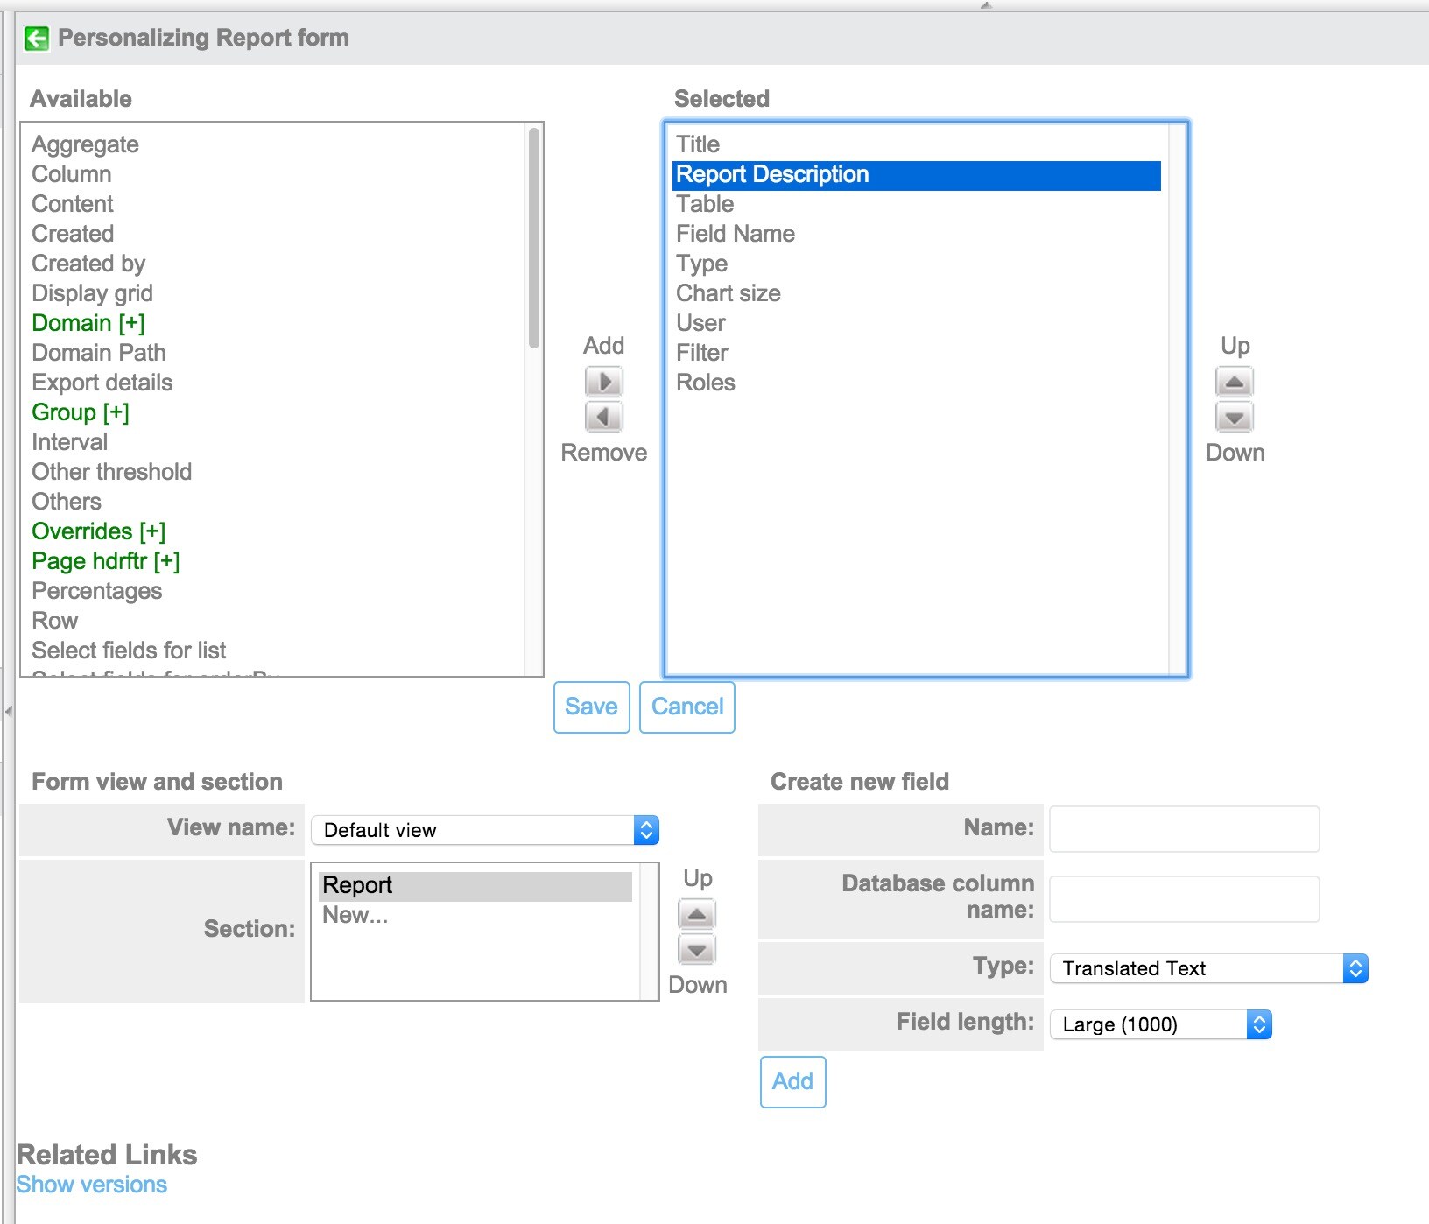Screen dimensions: 1429x1224
Task: Select Report in Section list
Action: (x=475, y=886)
